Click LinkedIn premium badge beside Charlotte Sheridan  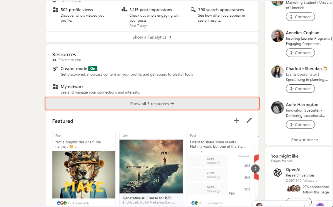tap(325, 69)
